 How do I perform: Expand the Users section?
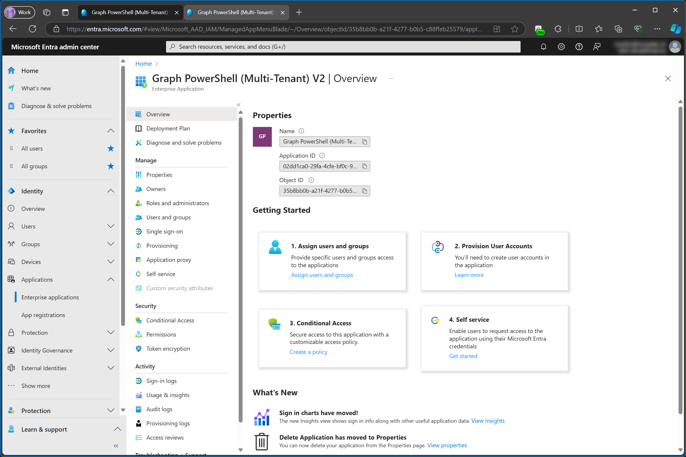pos(111,226)
